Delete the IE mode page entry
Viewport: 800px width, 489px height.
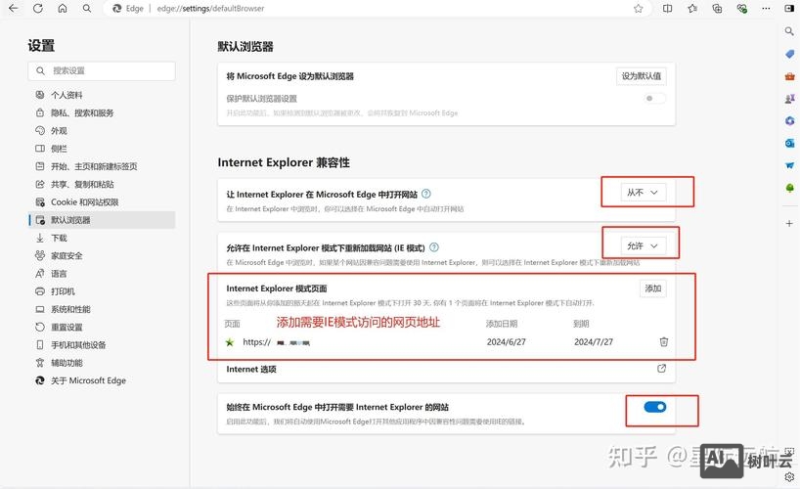coord(664,342)
